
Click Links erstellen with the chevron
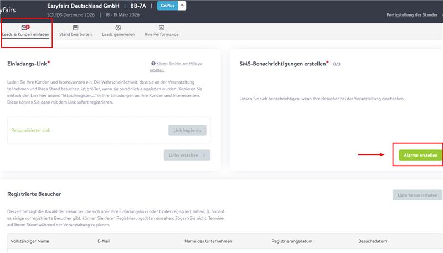click(187, 155)
